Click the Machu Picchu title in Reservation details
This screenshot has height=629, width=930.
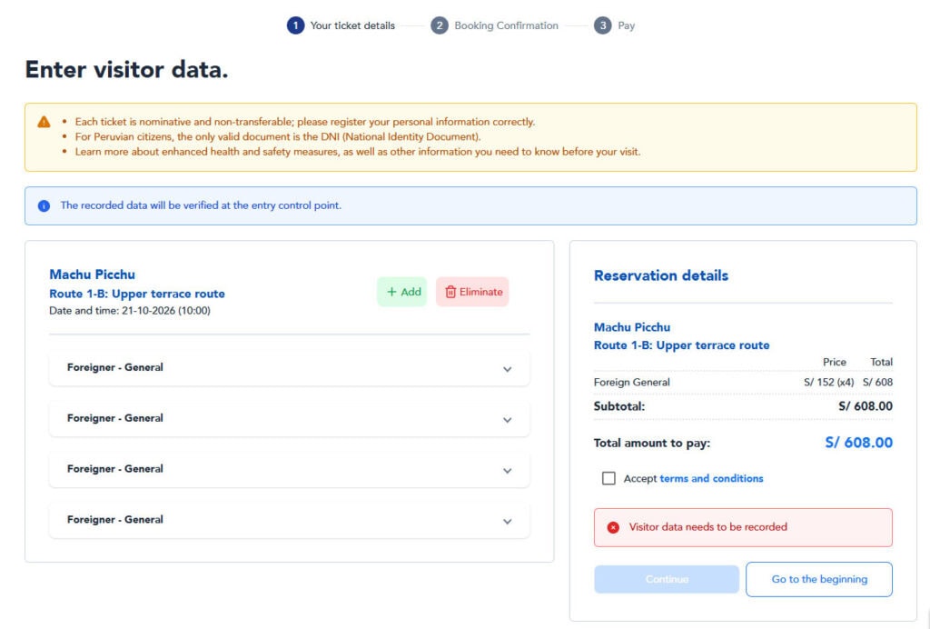pos(632,327)
